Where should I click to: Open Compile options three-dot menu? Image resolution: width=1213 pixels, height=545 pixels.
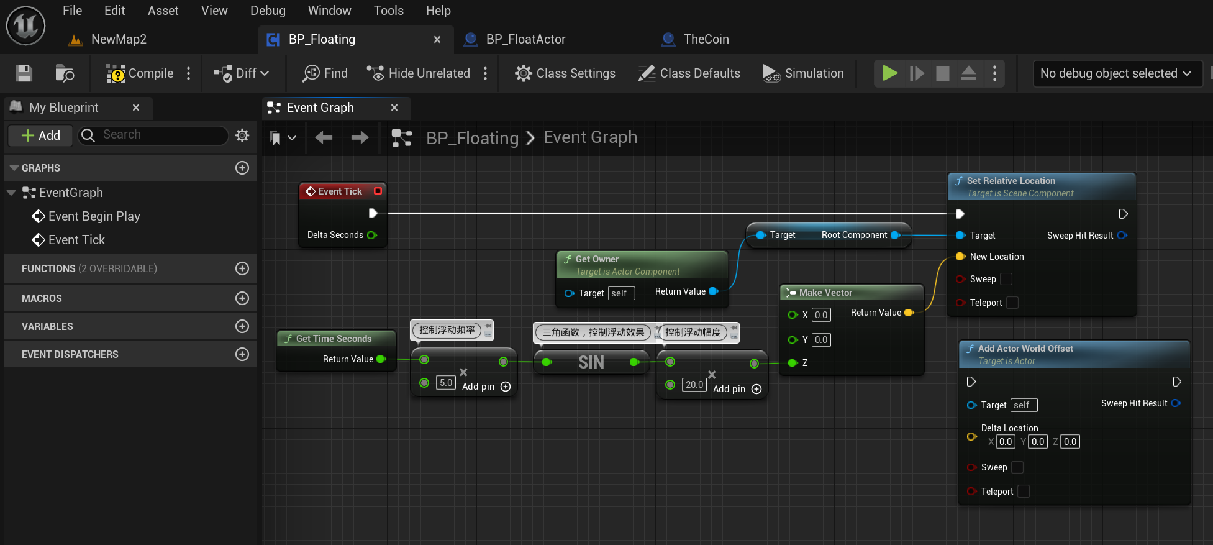[189, 73]
